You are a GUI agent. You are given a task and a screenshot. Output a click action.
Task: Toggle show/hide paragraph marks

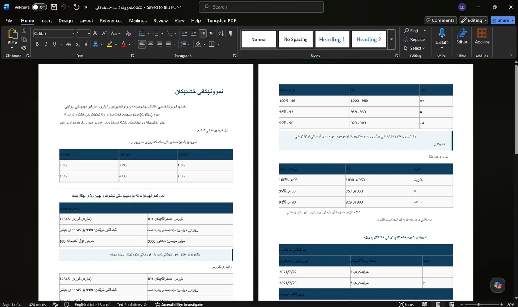[x=230, y=33]
